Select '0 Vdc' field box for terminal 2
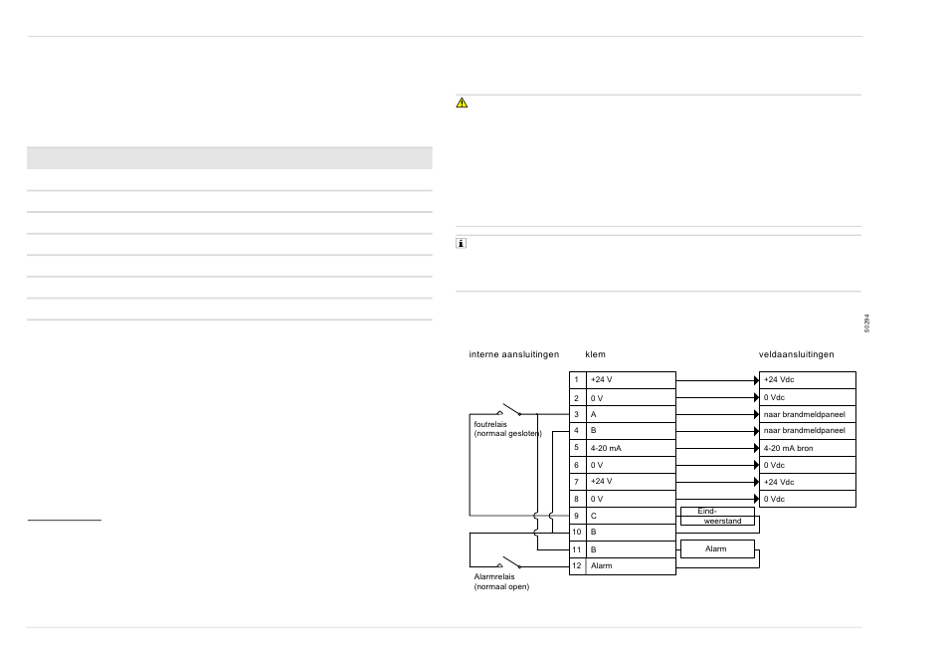945x654 pixels. pyautogui.click(x=808, y=397)
